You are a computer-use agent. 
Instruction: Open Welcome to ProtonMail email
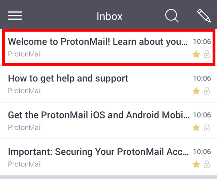pyautogui.click(x=108, y=47)
